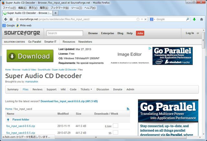The height and width of the screenshot is (141, 207).
Task: Click in the SourceForge Search field
Action: click(65, 33)
